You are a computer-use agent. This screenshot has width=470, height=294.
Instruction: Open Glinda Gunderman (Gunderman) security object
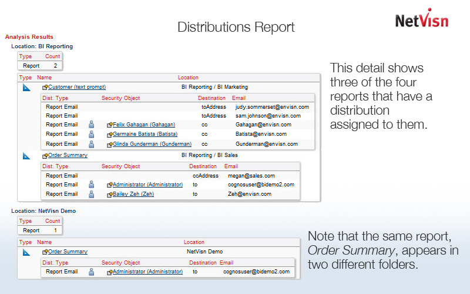click(x=152, y=144)
